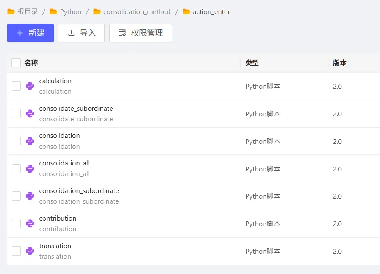Click the Python icon beside contribution
The height and width of the screenshot is (274, 380).
click(30, 224)
